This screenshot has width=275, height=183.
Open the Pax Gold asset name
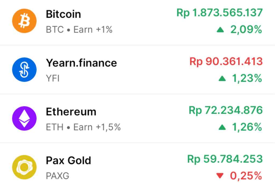tap(68, 160)
